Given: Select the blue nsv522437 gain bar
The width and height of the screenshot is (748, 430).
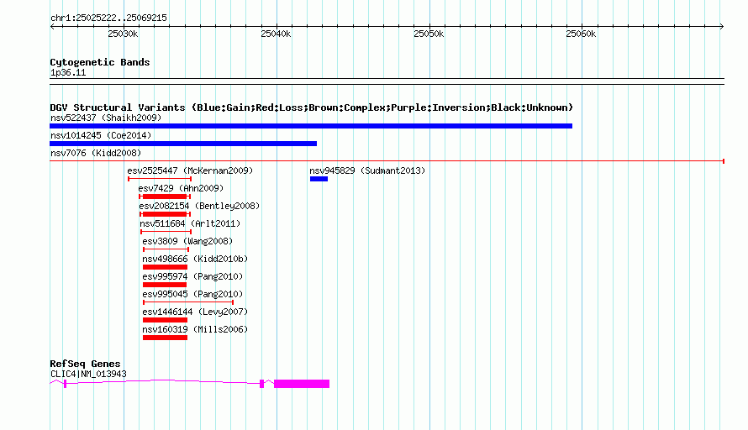Looking at the screenshot, I should [311, 126].
